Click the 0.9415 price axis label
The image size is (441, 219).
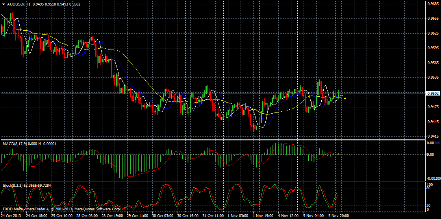(433, 137)
